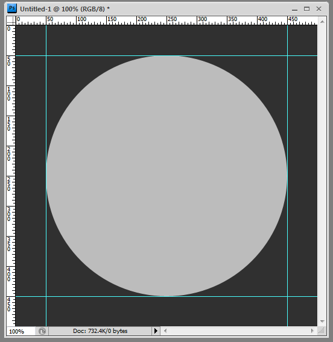This screenshot has height=342, width=333.
Task: Click the center of the gray circle
Action: click(x=166, y=176)
